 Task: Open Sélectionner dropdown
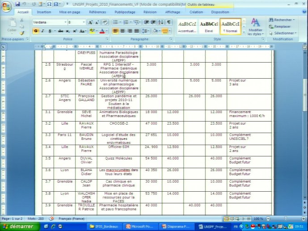pyautogui.click(x=282, y=33)
